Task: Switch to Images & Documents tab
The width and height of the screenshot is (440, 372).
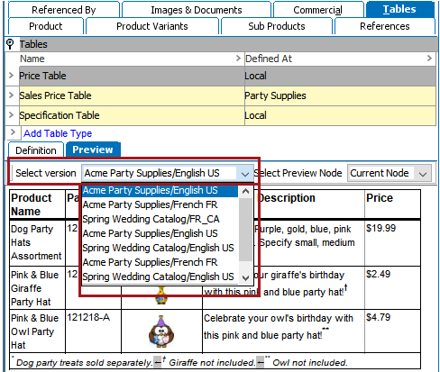Action: coord(197,10)
